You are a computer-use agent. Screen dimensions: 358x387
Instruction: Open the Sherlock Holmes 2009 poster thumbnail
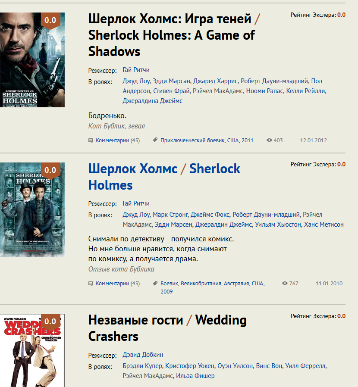point(32,210)
